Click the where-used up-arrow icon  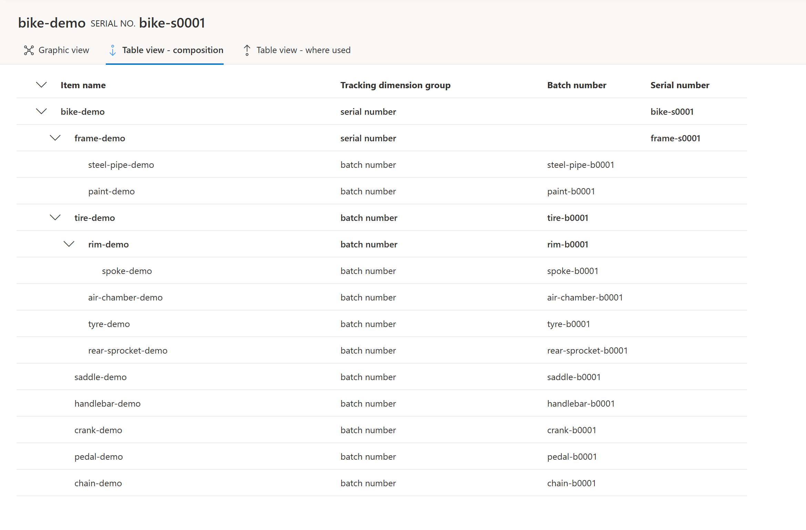click(247, 50)
